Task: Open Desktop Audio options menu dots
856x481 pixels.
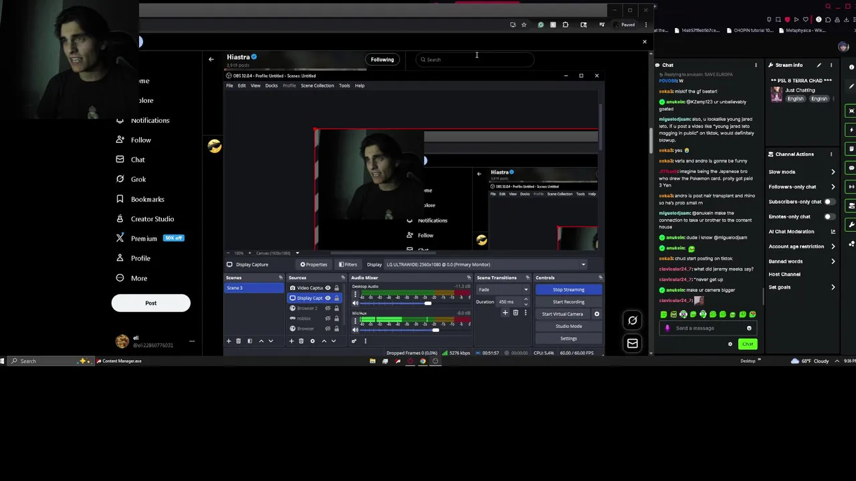Action: (x=355, y=295)
